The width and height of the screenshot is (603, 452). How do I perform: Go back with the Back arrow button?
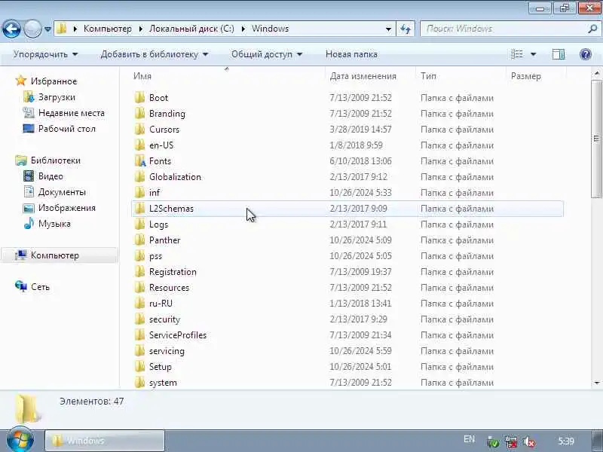pos(11,29)
